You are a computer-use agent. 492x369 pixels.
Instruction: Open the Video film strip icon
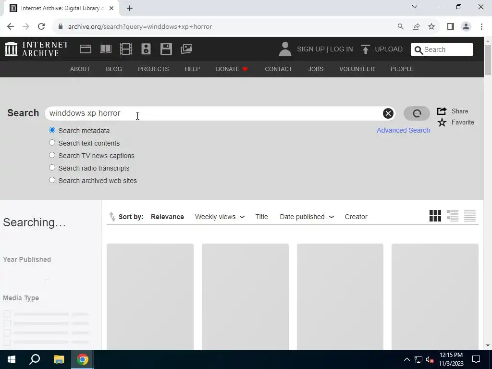(126, 49)
